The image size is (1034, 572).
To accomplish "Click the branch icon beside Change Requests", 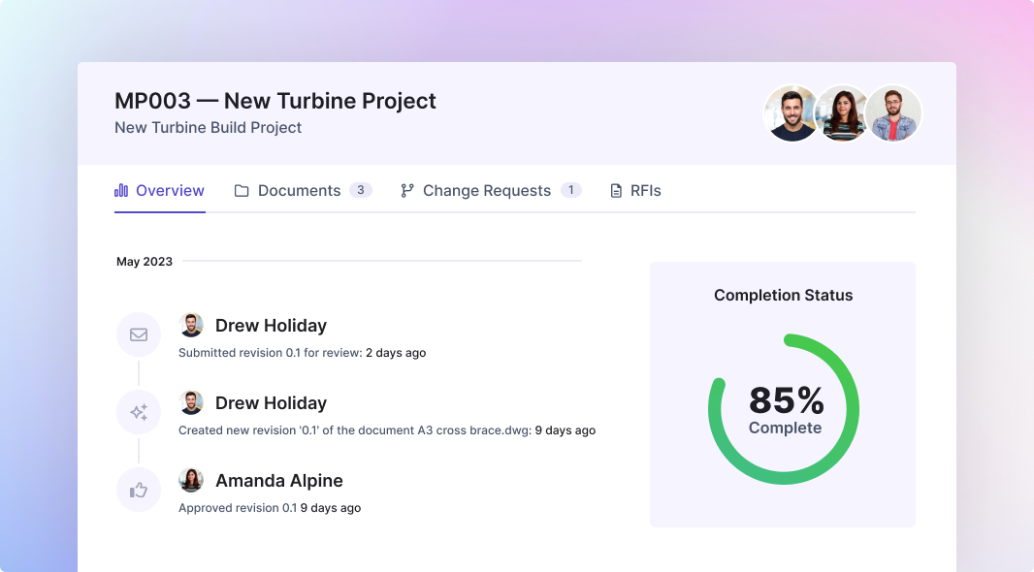I will click(407, 191).
